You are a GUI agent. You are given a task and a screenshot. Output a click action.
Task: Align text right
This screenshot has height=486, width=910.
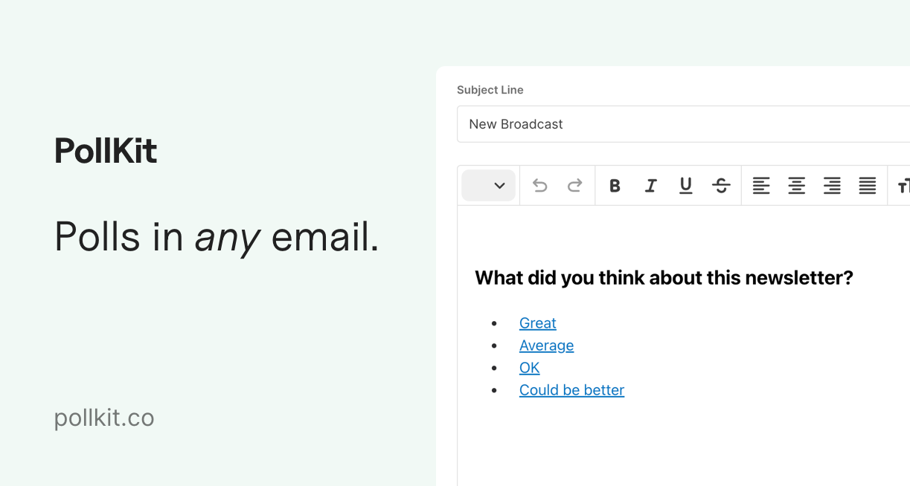click(x=832, y=186)
